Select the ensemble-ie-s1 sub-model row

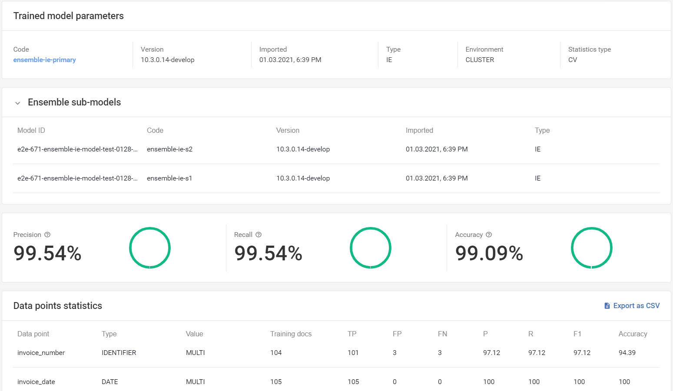[336, 178]
